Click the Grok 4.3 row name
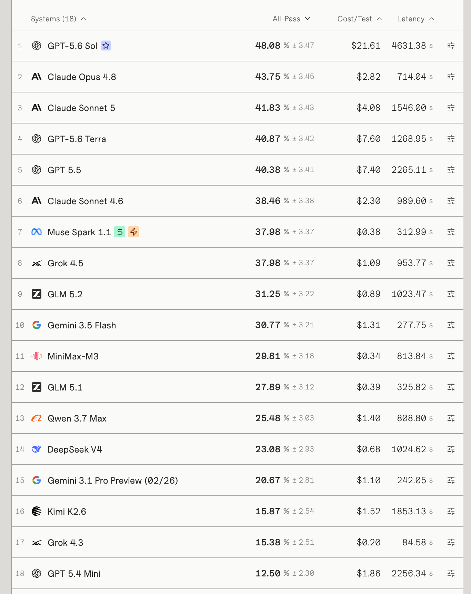This screenshot has height=594, width=471. [65, 543]
